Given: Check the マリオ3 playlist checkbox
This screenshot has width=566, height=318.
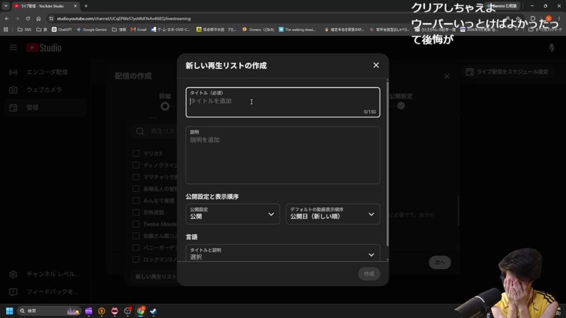Looking at the screenshot, I should click(x=136, y=154).
